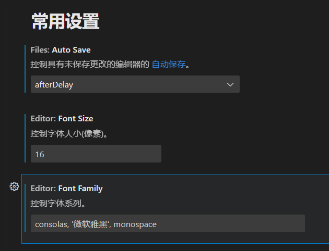Click the Auto Save description text
Viewport: 329px width, 251px height.
[x=89, y=65]
